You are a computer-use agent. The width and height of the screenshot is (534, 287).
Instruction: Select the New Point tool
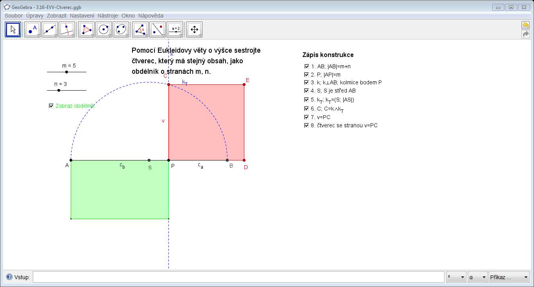[x=32, y=30]
